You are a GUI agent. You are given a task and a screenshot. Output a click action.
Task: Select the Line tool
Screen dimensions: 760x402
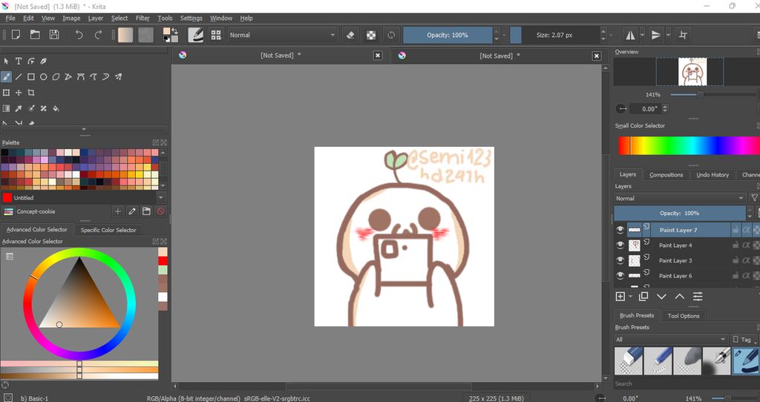[19, 76]
